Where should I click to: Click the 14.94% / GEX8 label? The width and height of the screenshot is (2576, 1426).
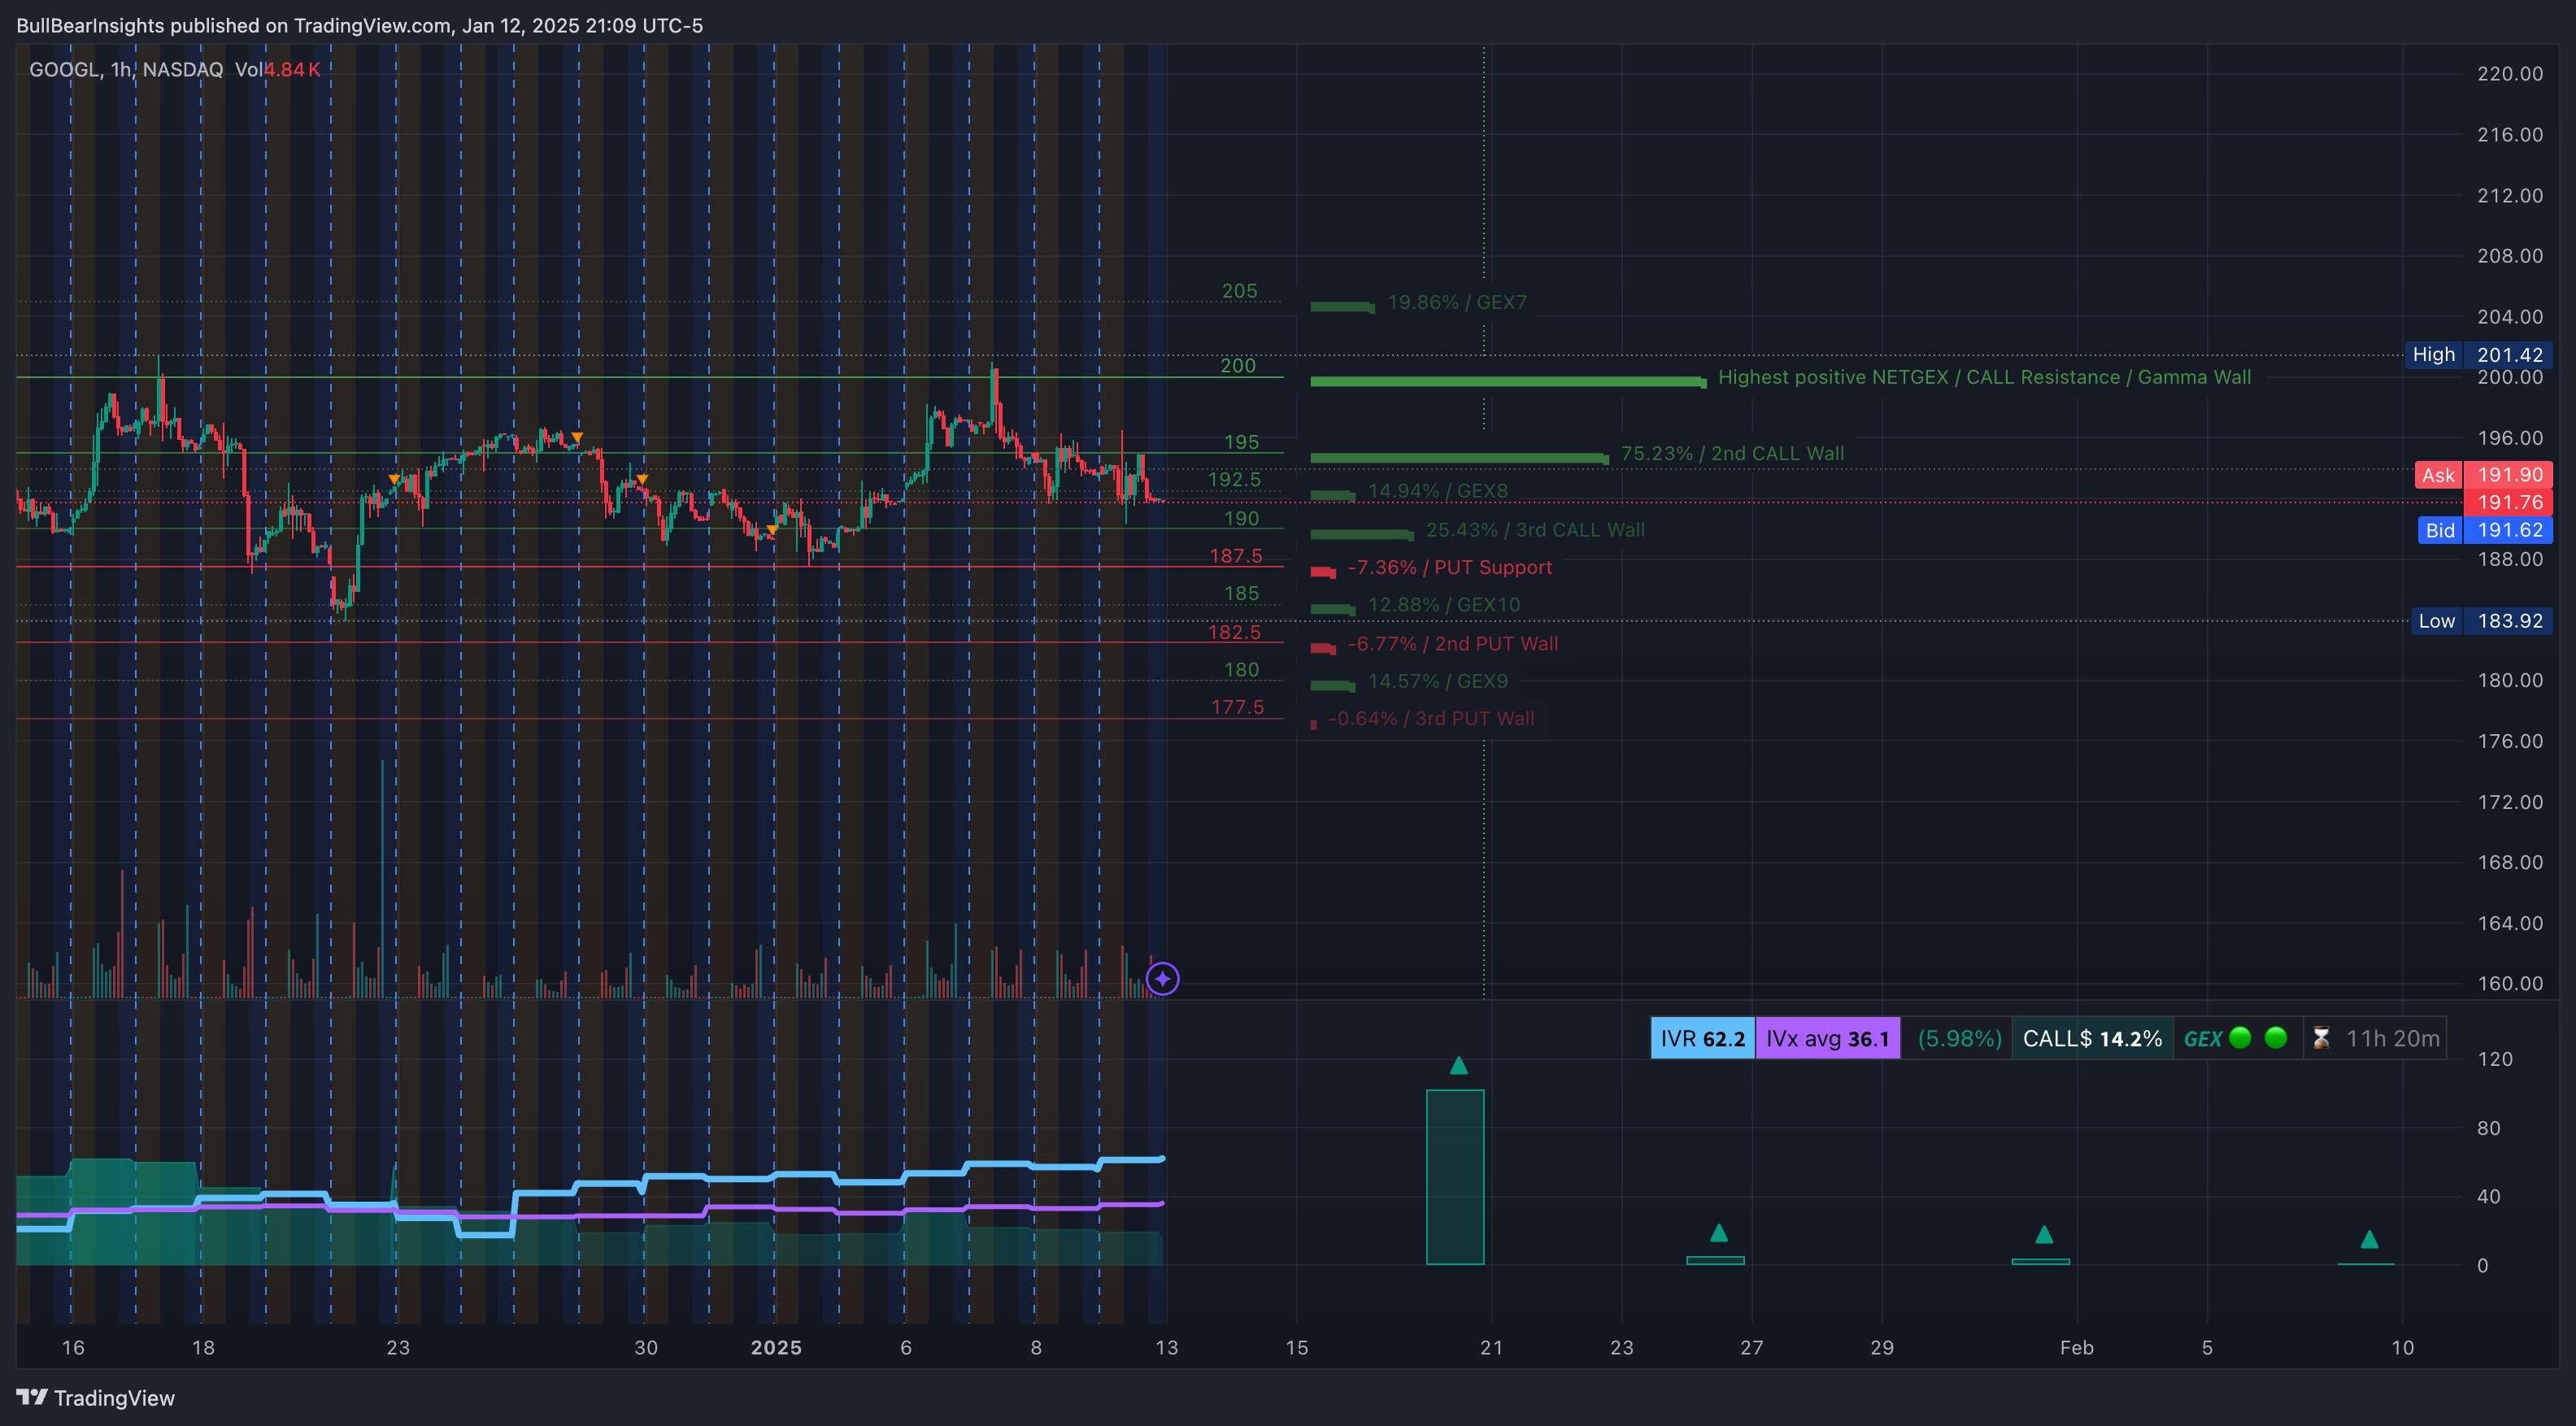click(1437, 491)
